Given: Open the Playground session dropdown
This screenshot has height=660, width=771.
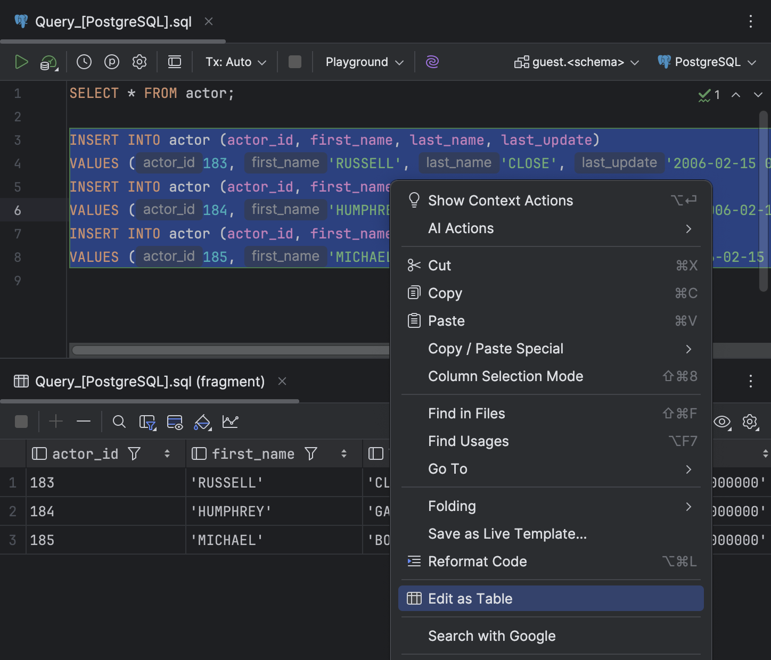Looking at the screenshot, I should [363, 62].
